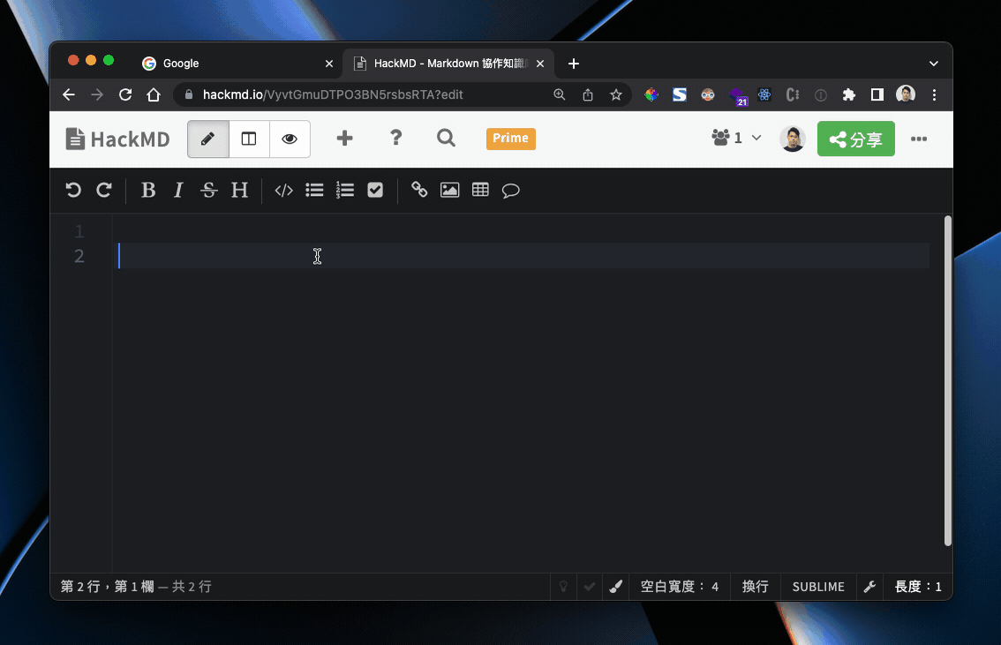This screenshot has height=645, width=1001.
Task: Insert a table from the editor toolbar
Action: (480, 190)
